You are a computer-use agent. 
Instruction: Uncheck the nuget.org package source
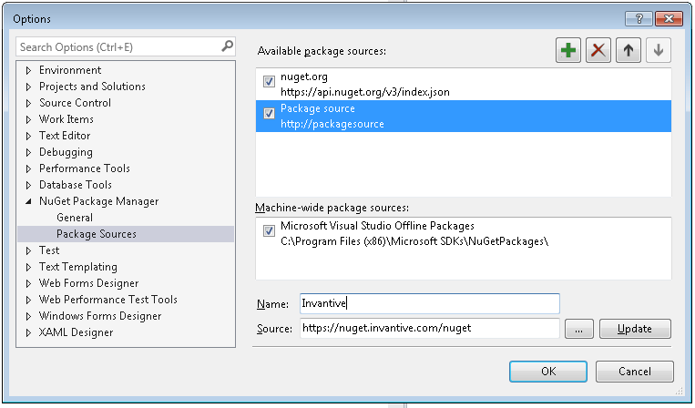[269, 82]
